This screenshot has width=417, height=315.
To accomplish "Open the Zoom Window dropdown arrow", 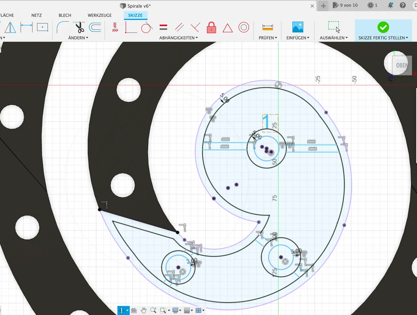I will click(x=169, y=311).
